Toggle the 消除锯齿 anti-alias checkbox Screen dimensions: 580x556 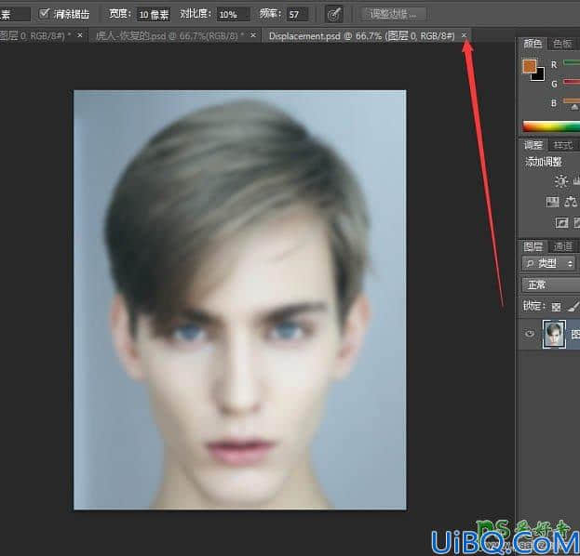(44, 14)
